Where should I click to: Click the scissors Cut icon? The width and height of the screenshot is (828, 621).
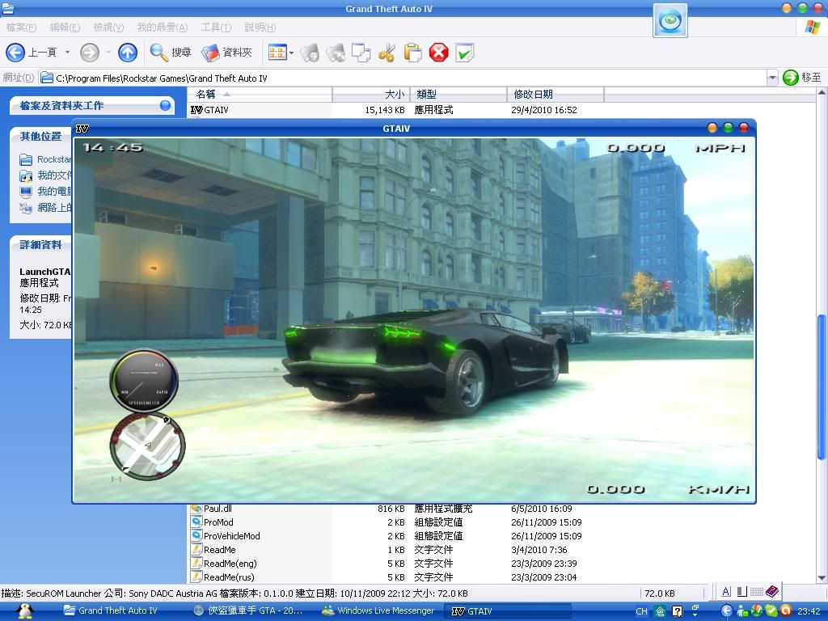(387, 53)
